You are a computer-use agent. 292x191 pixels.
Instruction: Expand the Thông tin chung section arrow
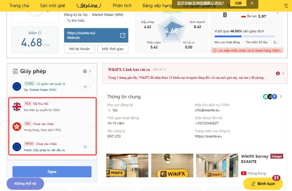tap(281, 97)
